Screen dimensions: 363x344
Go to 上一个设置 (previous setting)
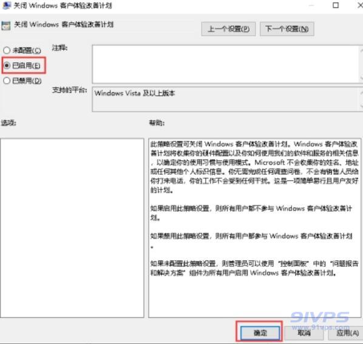[228, 29]
